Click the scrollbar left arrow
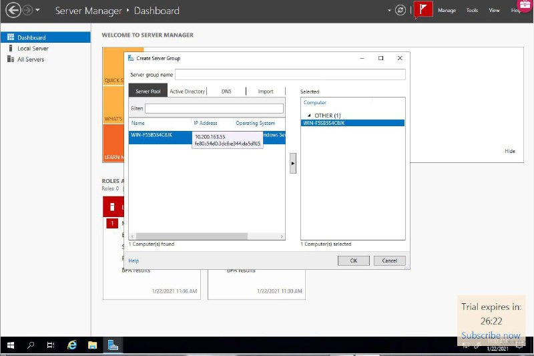The width and height of the screenshot is (534, 356). click(x=132, y=236)
